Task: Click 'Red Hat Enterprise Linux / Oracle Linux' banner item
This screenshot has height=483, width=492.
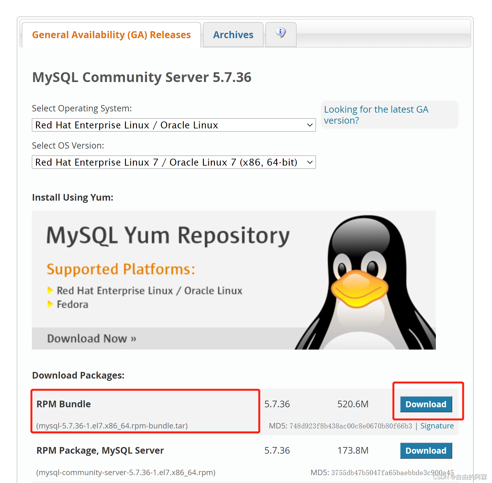Action: pos(149,291)
